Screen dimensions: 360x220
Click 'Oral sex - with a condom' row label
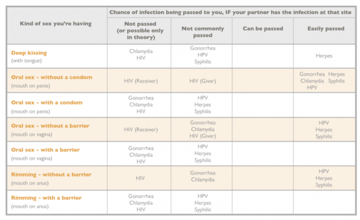tap(47, 102)
